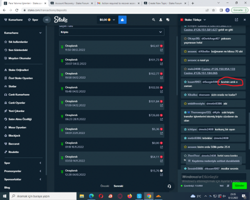
Task: Open Casino: #126.150.954.133 bet link in chat
Action: (x=218, y=69)
